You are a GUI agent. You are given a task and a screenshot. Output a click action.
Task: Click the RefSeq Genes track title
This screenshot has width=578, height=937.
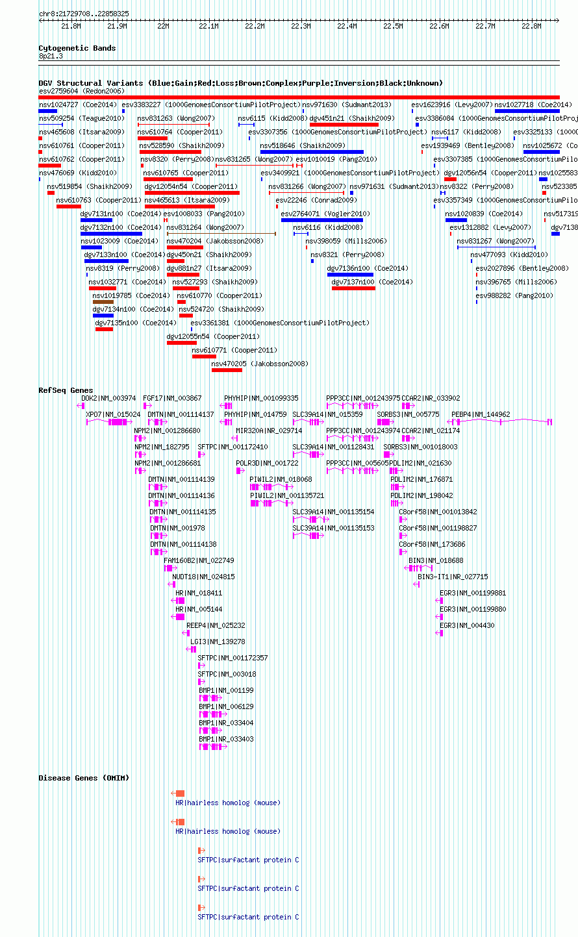pos(66,390)
